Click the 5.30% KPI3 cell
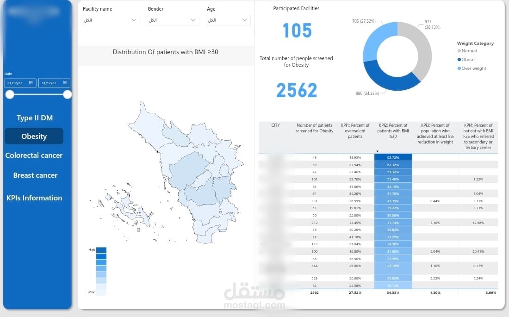 tap(435, 223)
